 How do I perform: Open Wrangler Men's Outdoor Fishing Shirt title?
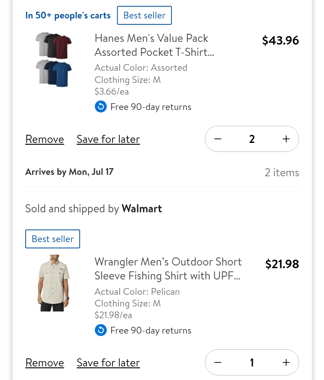168,269
